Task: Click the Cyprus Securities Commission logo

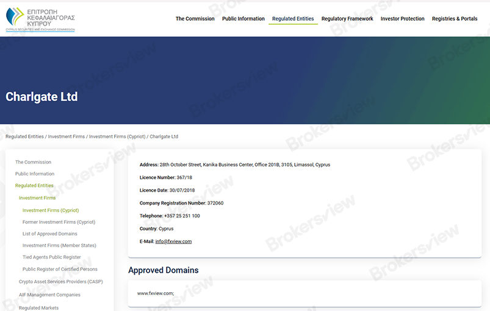Action: point(40,19)
